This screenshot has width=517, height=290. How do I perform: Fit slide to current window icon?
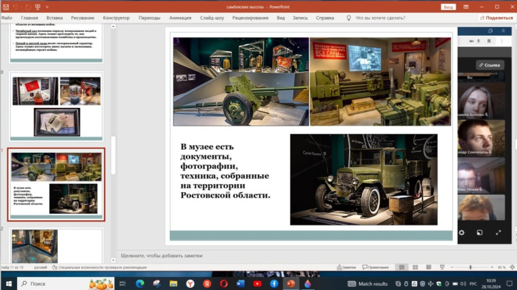coord(512,268)
